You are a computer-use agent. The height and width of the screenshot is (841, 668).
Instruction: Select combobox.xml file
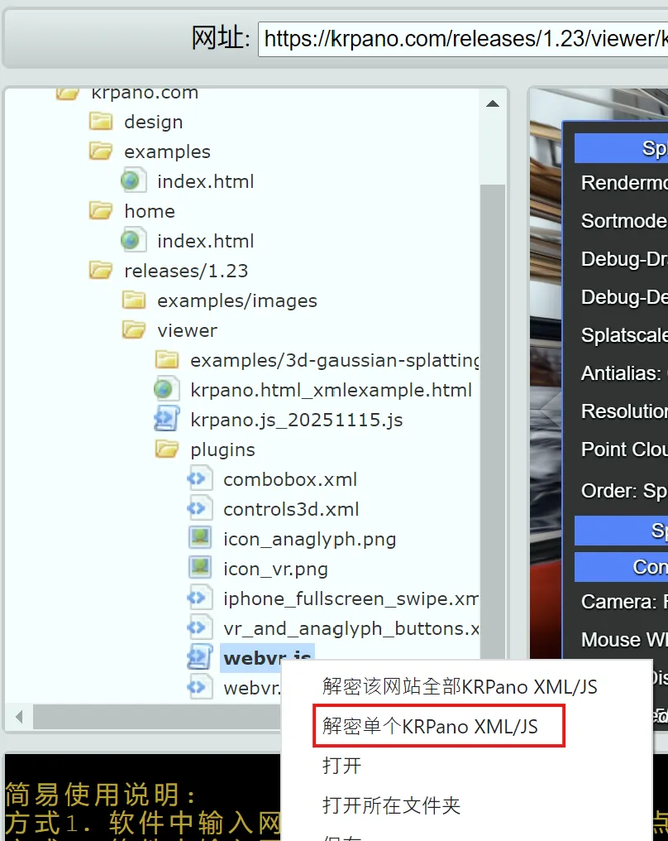point(290,479)
